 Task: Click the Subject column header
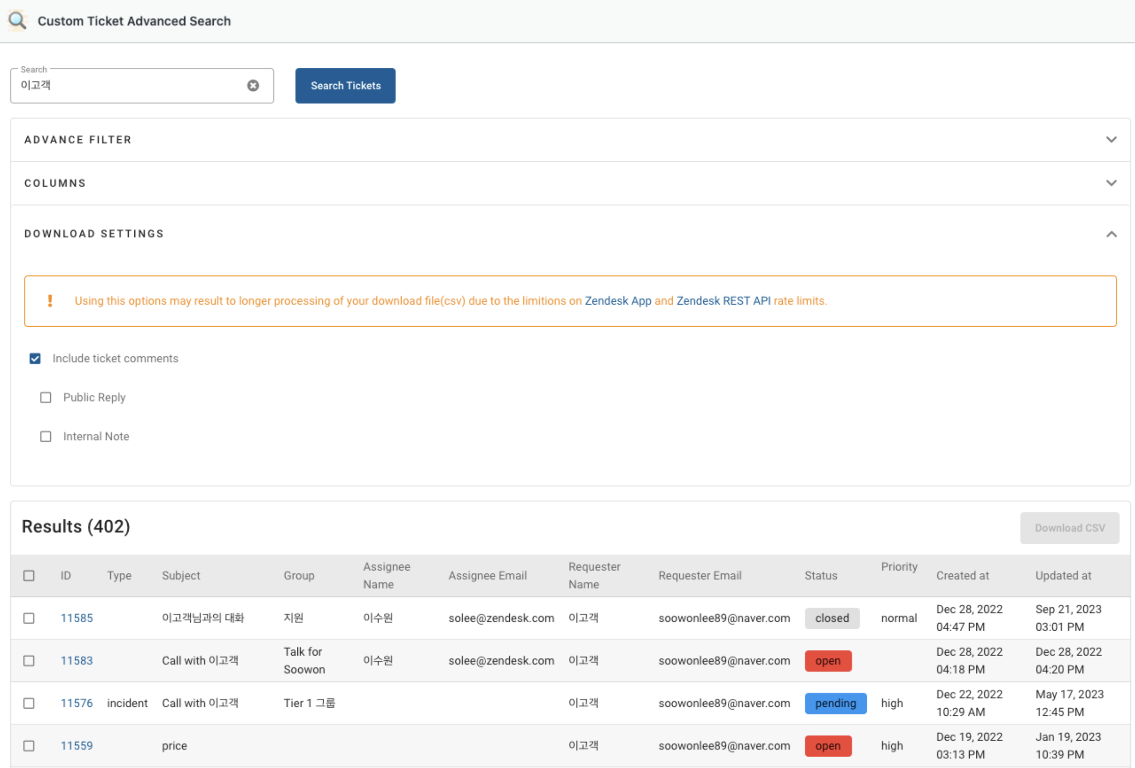[181, 575]
